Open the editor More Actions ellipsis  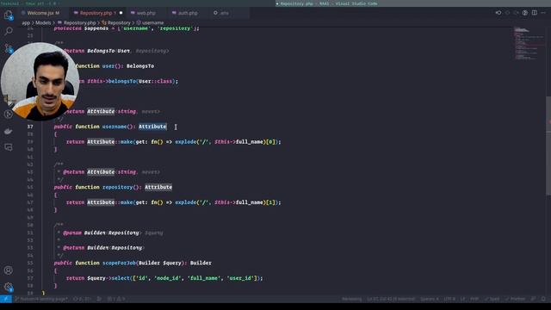543,13
